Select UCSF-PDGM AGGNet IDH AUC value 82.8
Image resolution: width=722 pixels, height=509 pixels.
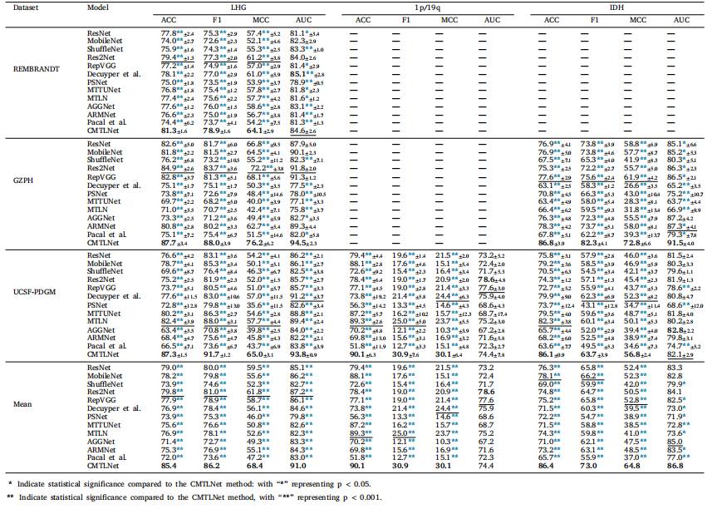coord(681,330)
